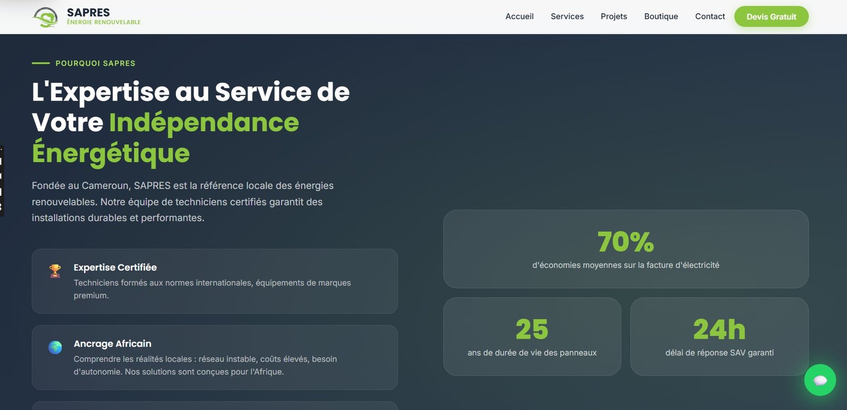This screenshot has height=410, width=847.
Task: Click "délai de réponse SAV garanti" text
Action: pyautogui.click(x=719, y=352)
